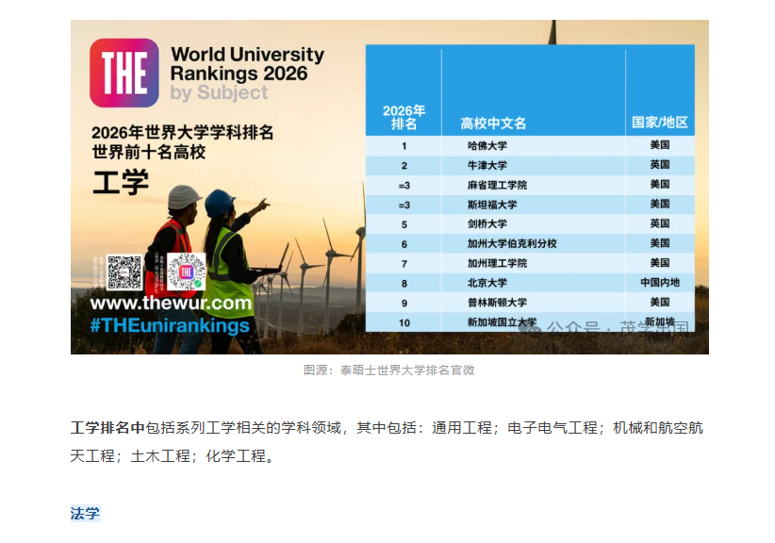Click the THE logo in the image
Screen dimensions: 775x543
(124, 73)
